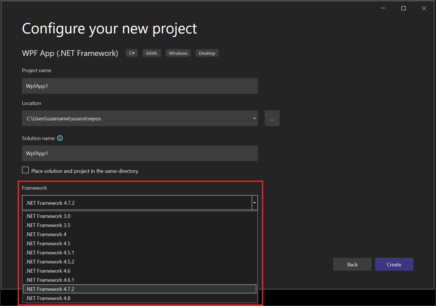
Task: Go Back to the previous page
Action: pos(352,264)
